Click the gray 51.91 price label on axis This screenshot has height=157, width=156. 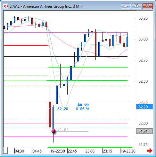pyautogui.click(x=144, y=131)
